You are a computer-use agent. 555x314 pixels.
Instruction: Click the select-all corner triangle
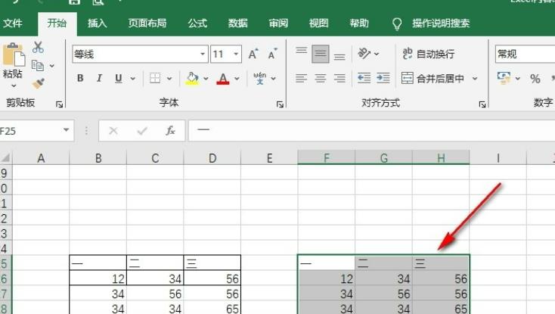coord(6,158)
